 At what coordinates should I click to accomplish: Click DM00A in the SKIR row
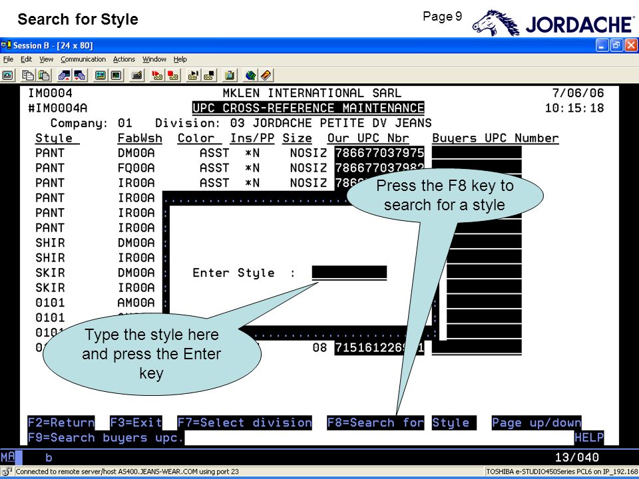click(136, 273)
